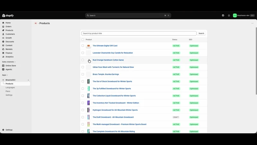Toggle the select-all products checkbox
Image resolution: width=257 pixels, height=145 pixels.
tap(83, 40)
